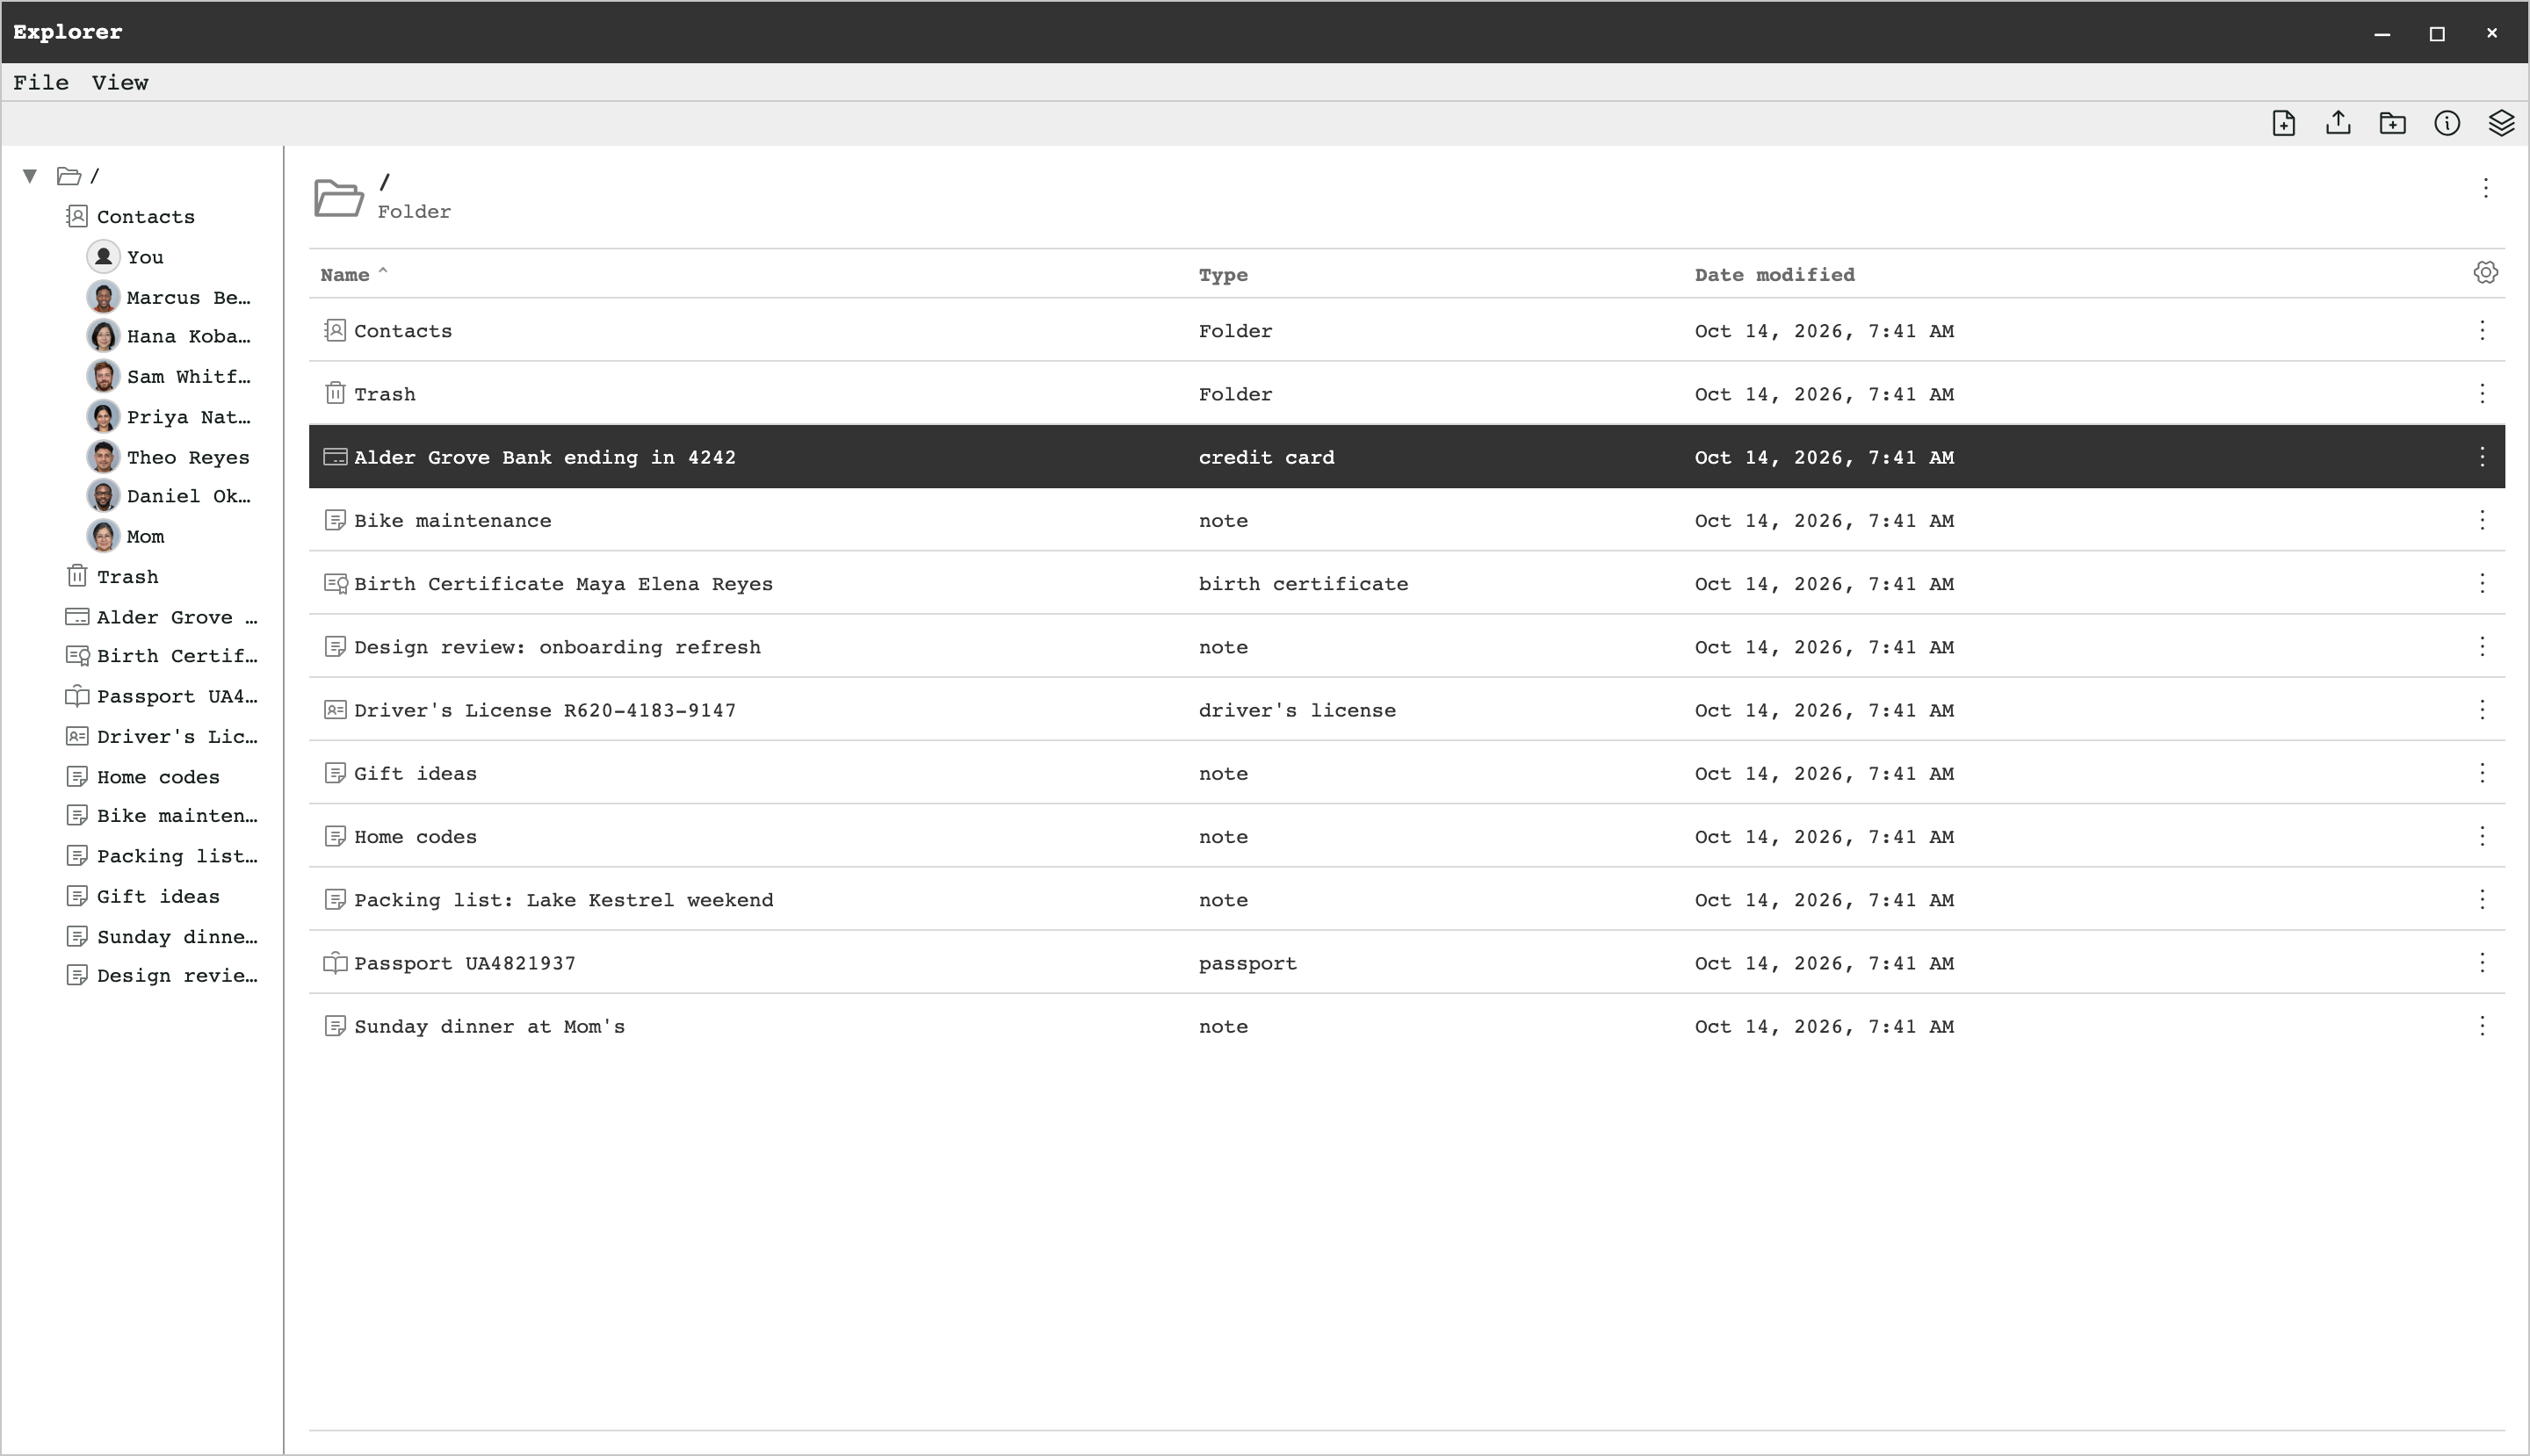Open more options for Contacts row
This screenshot has width=2530, height=1456.
(x=2482, y=330)
